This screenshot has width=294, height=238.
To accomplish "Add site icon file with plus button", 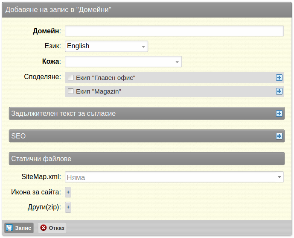I will (x=68, y=192).
